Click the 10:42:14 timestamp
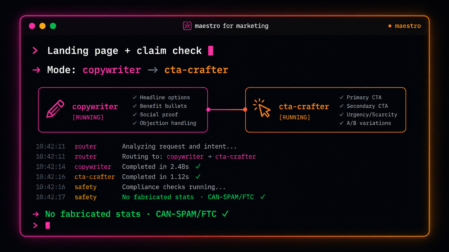Screen dimensions: 449x252 coord(50,167)
